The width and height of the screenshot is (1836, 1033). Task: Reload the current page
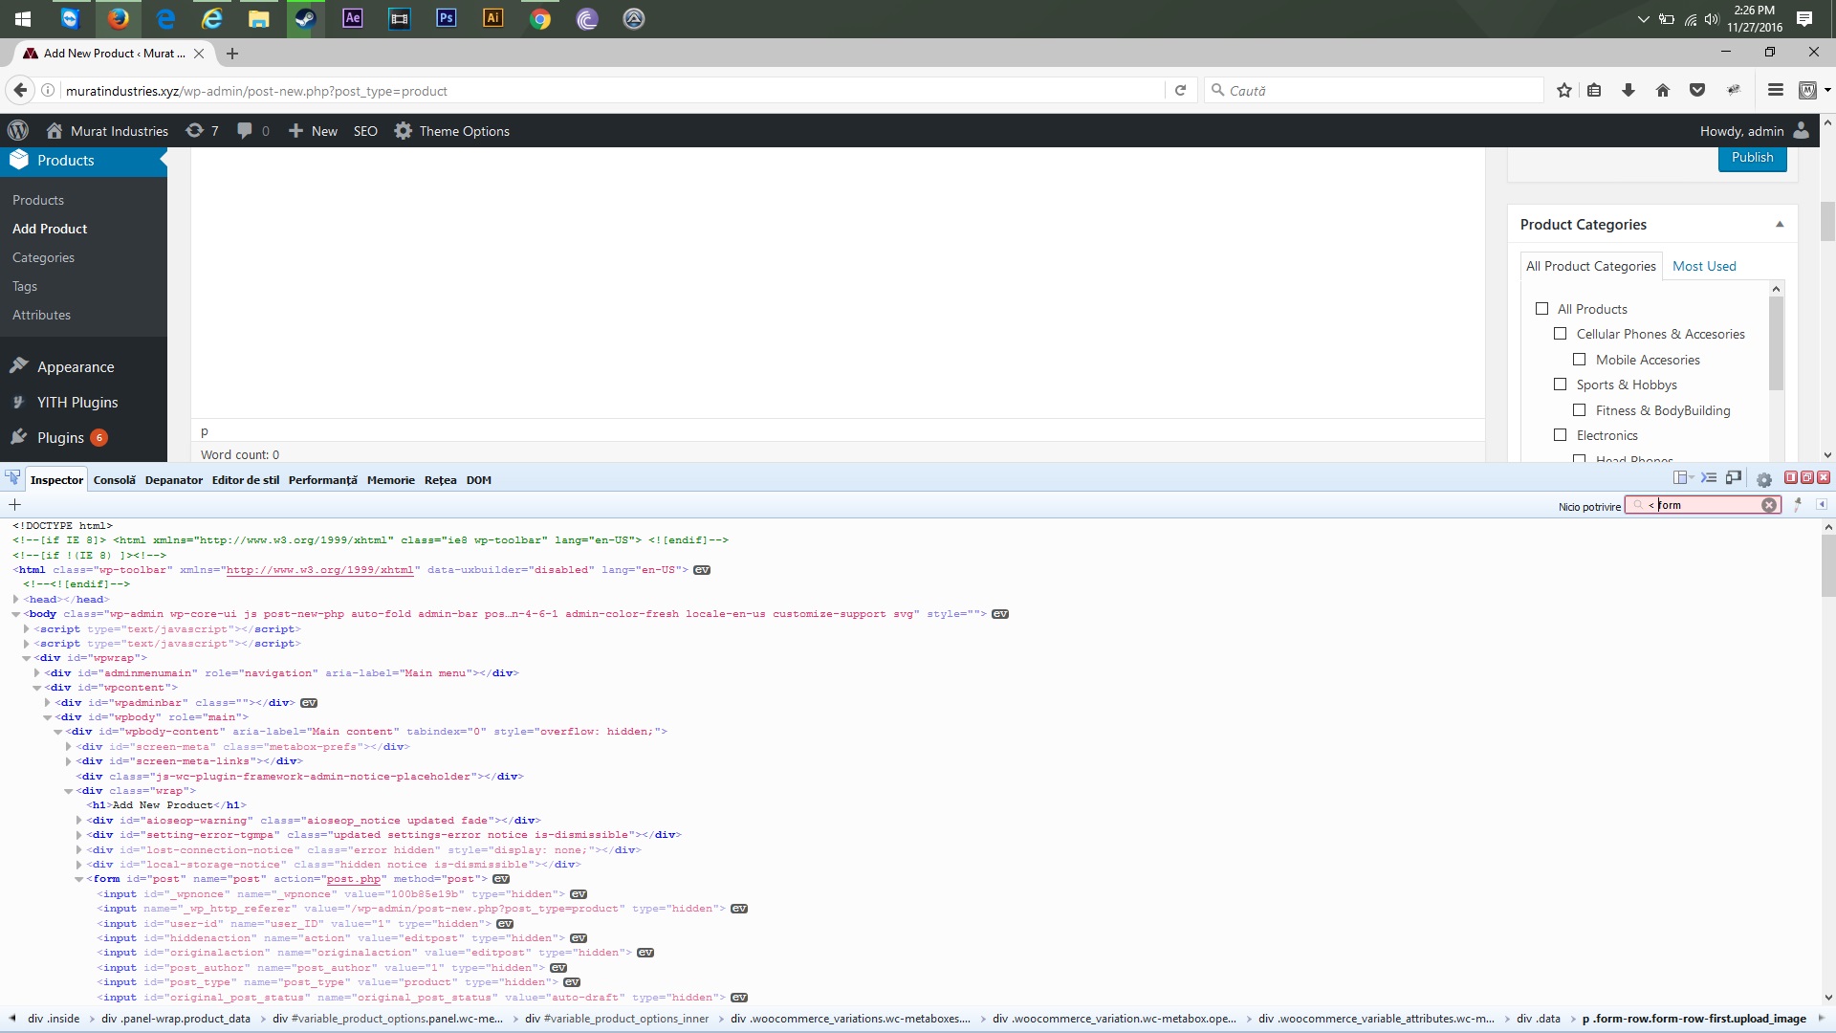coord(1180,90)
